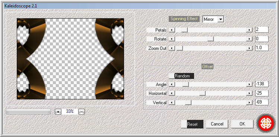The width and height of the screenshot is (279, 137).
Task: Toggle the Random offset checkbox
Action: (x=171, y=76)
